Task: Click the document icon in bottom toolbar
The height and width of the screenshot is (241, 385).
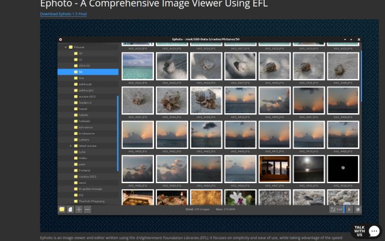Action: pyautogui.click(x=70, y=210)
